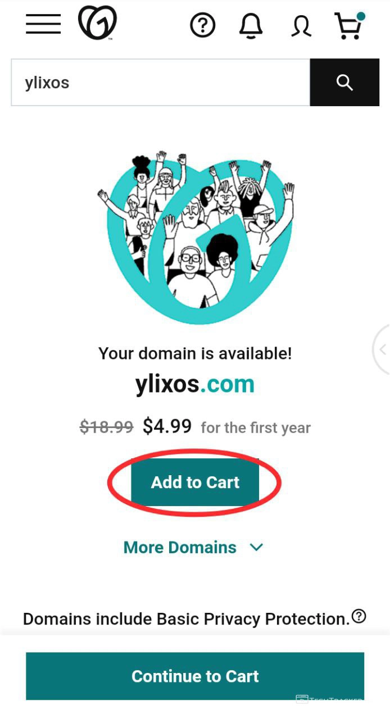The width and height of the screenshot is (390, 719).
Task: Click the ylixos.com domain name
Action: 195,384
